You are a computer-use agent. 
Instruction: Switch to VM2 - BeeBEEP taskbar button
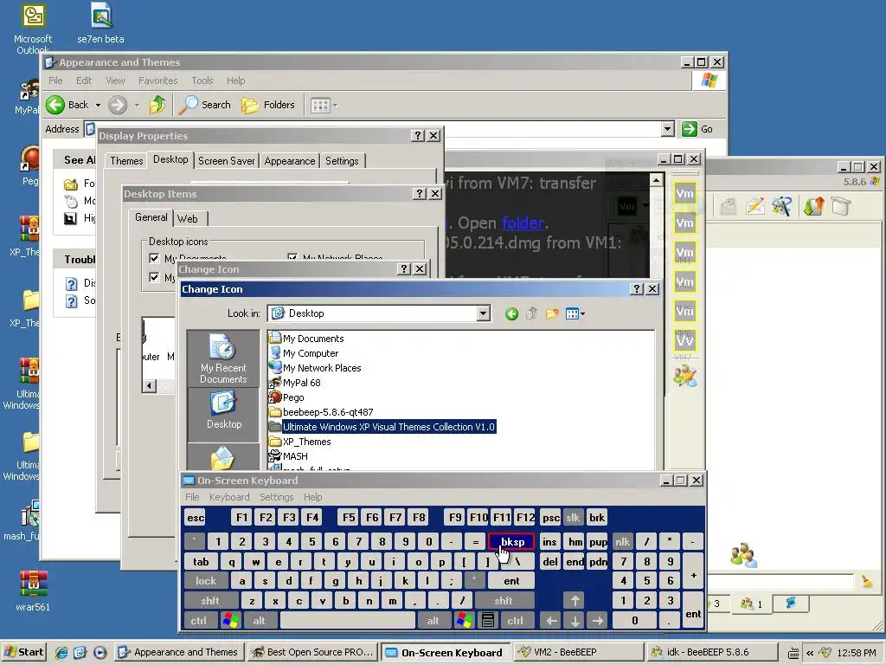click(579, 652)
